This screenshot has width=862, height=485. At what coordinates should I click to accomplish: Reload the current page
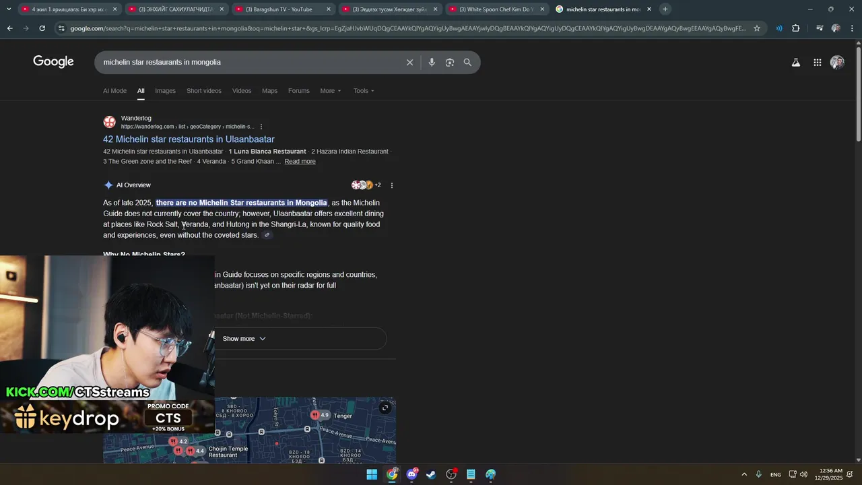42,28
